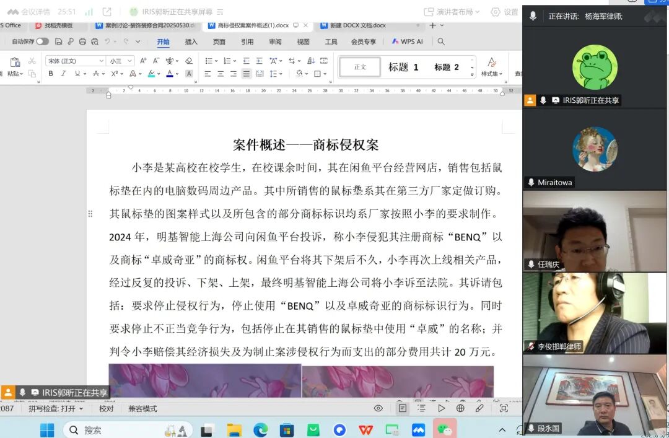Image resolution: width=669 pixels, height=438 pixels.
Task: Select the center alignment icon
Action: [x=221, y=74]
